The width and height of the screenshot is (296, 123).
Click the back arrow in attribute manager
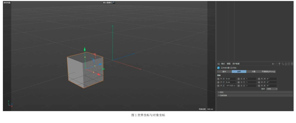click(273, 64)
